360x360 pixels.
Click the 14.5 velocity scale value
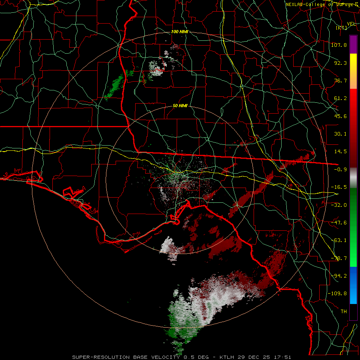coord(340,152)
